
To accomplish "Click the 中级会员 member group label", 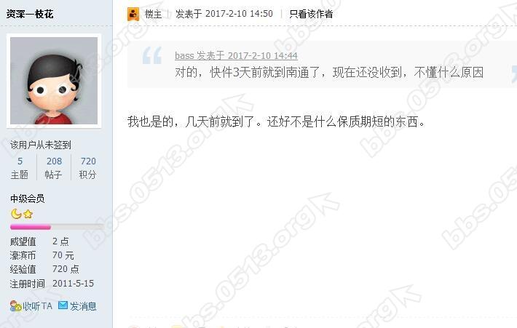I will click(28, 199).
